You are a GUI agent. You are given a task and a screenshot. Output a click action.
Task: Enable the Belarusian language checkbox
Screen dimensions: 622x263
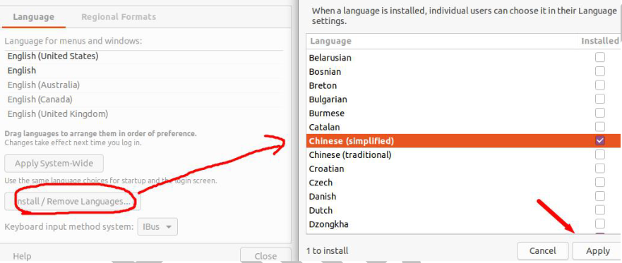pyautogui.click(x=600, y=57)
